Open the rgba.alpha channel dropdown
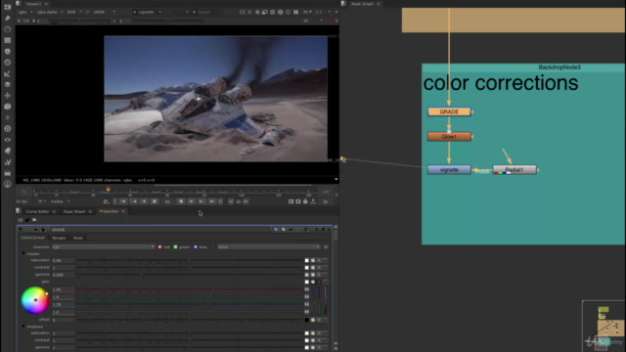626x352 pixels. pyautogui.click(x=50, y=12)
